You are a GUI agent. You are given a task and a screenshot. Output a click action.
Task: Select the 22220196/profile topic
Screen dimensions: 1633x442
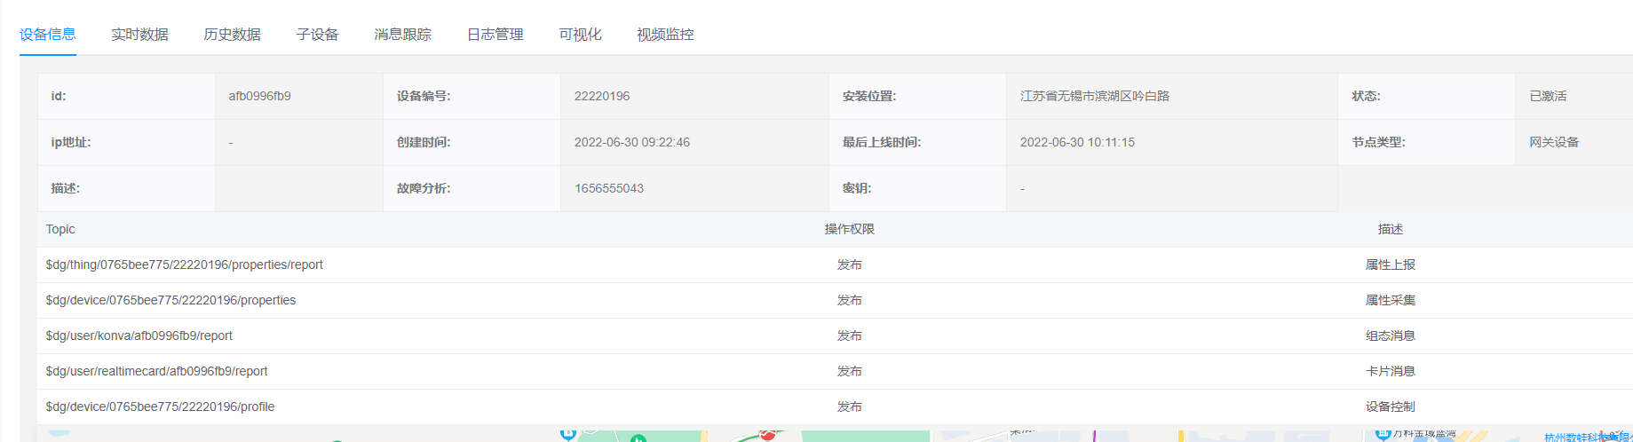(160, 406)
